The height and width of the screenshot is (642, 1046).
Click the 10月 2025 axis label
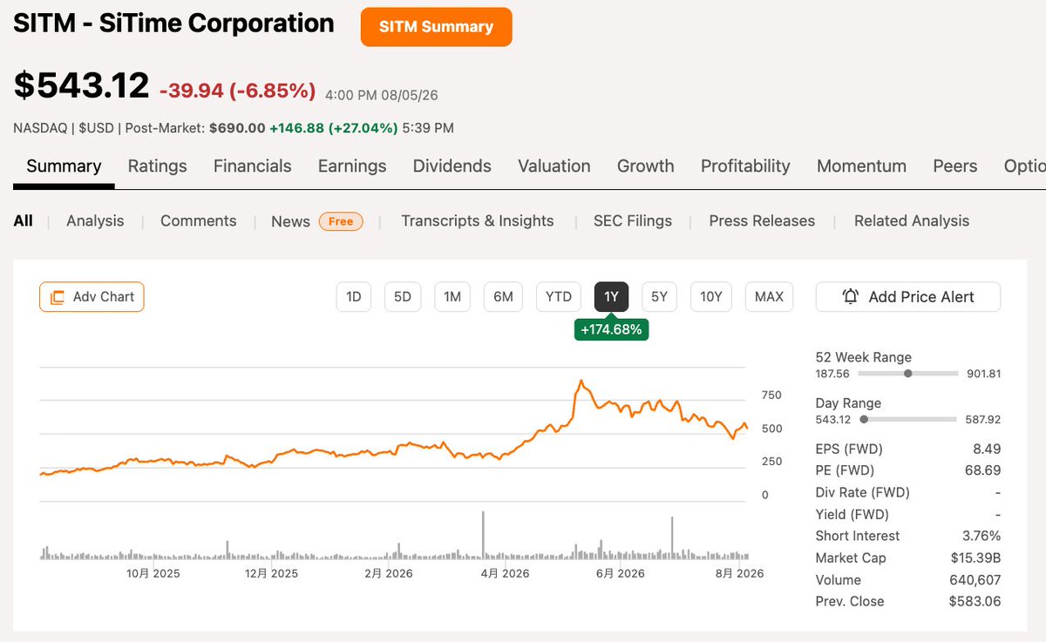153,573
